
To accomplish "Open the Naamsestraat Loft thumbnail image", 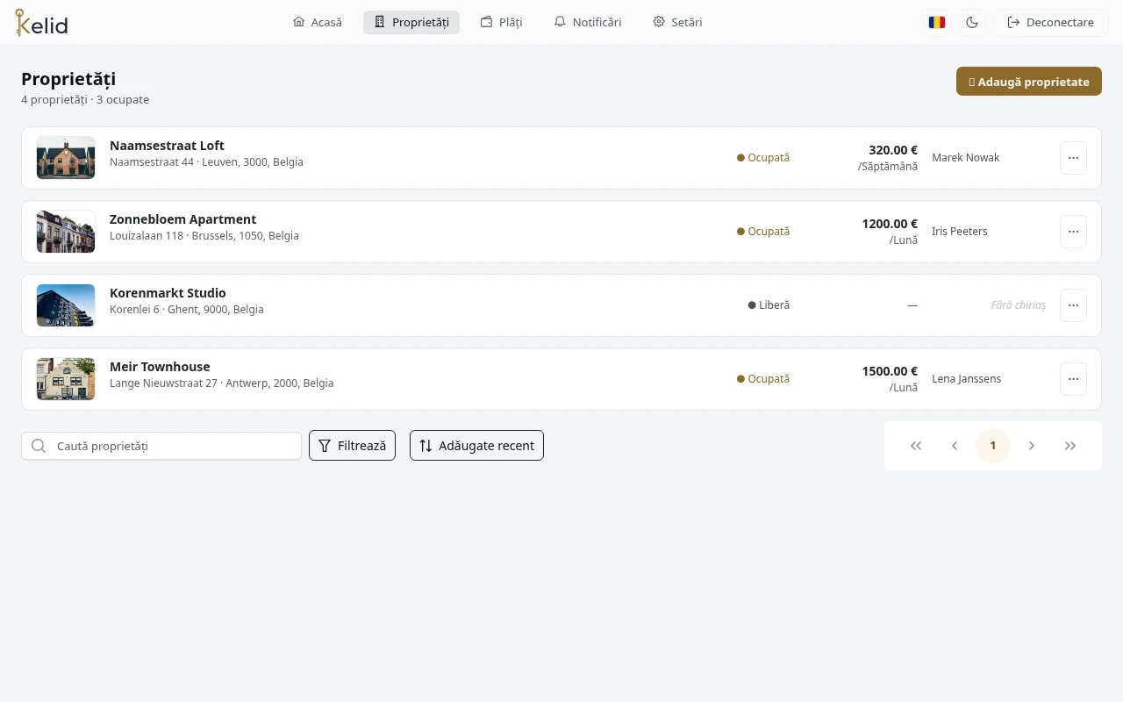I will point(66,158).
